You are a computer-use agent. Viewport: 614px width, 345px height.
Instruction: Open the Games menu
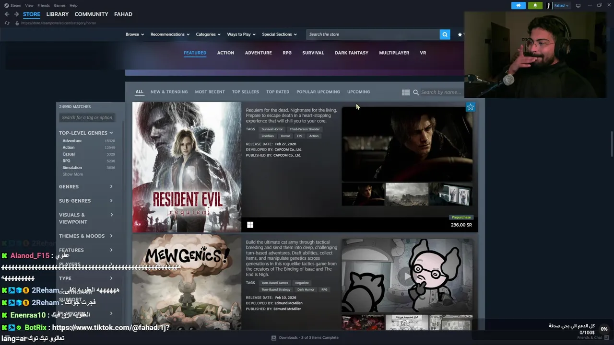click(59, 5)
